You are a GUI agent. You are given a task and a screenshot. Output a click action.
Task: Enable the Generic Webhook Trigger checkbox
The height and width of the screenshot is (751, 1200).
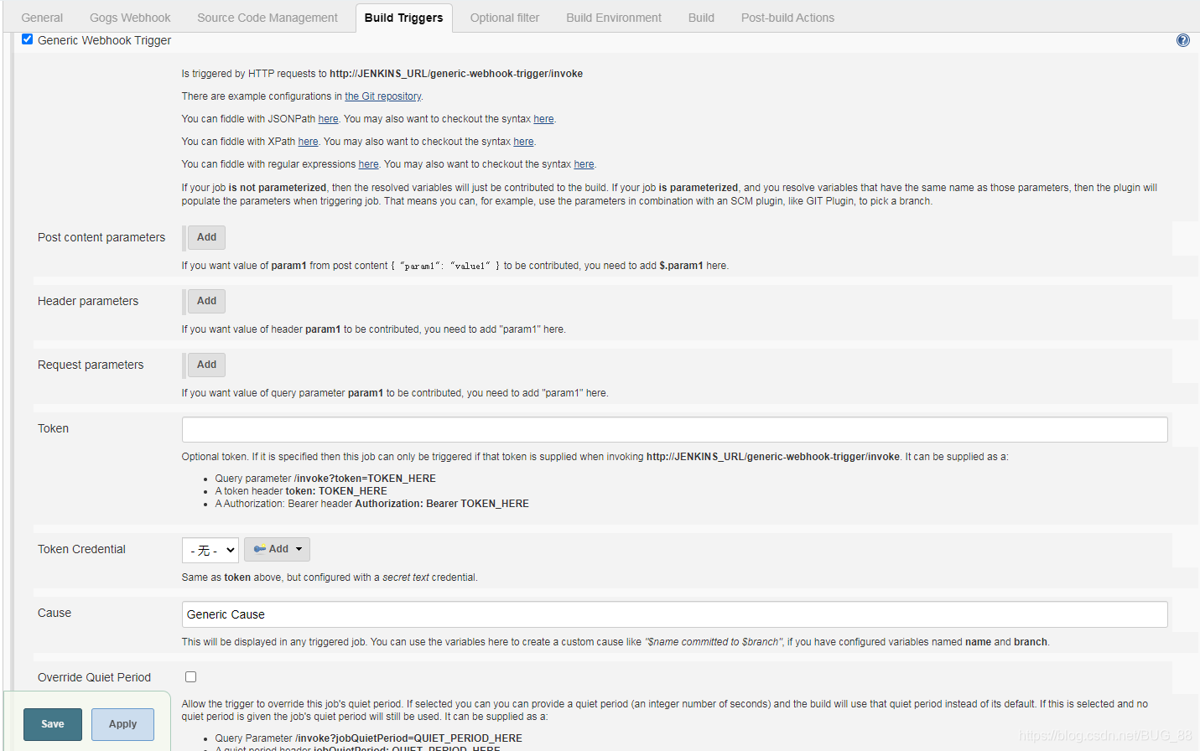click(x=27, y=39)
